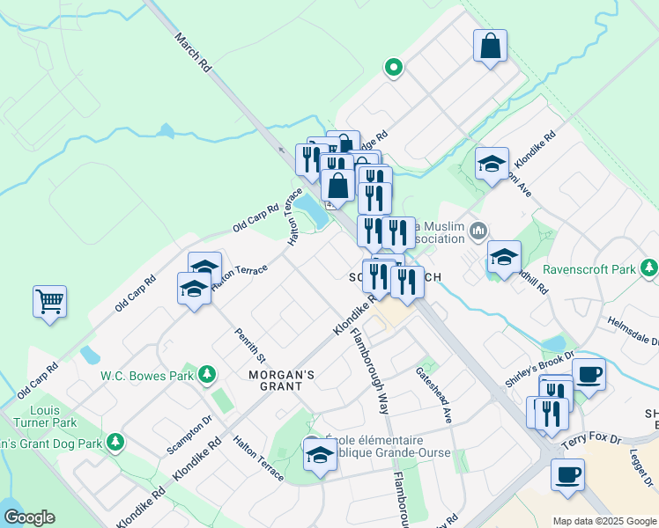The height and width of the screenshot is (528, 659).
Task: Click the Gateshead Ave street label
Action: tap(434, 395)
